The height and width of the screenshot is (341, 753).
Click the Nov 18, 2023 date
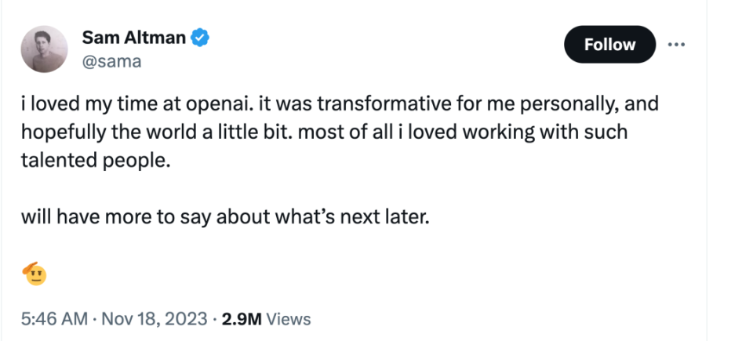point(153,319)
